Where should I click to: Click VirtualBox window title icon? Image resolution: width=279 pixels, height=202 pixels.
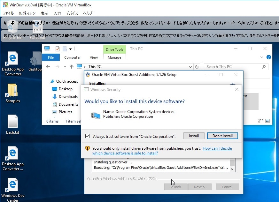(x=5, y=5)
